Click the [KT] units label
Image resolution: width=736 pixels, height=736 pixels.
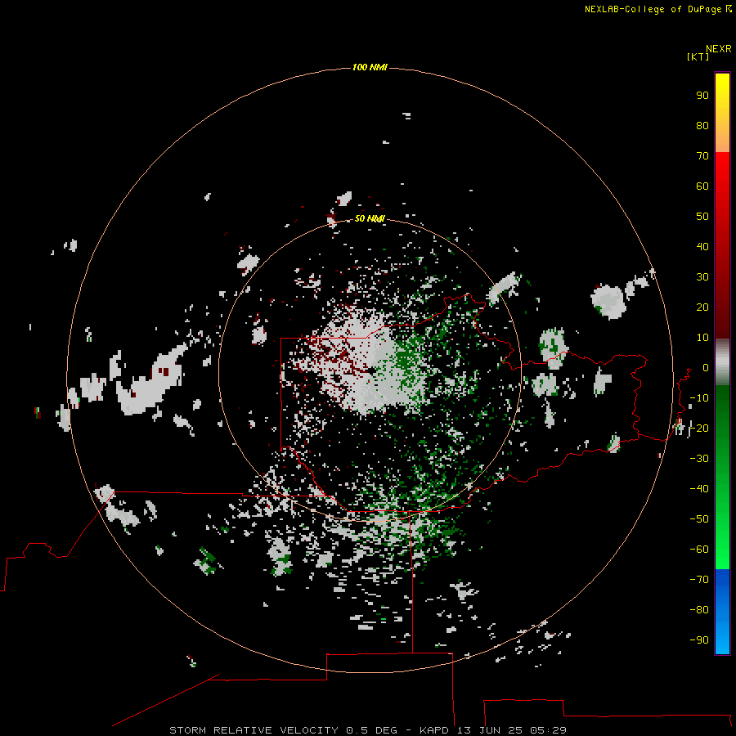[698, 56]
